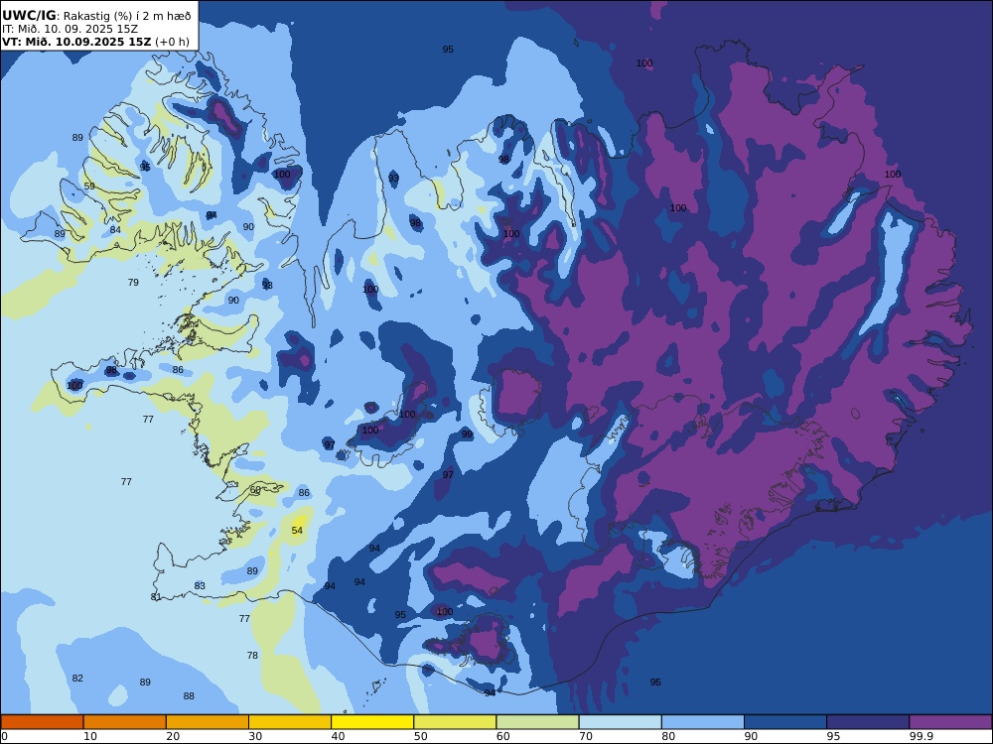Click the indigo 95–99.9 legend swatch
Image resolution: width=993 pixels, height=744 pixels.
coord(868,722)
